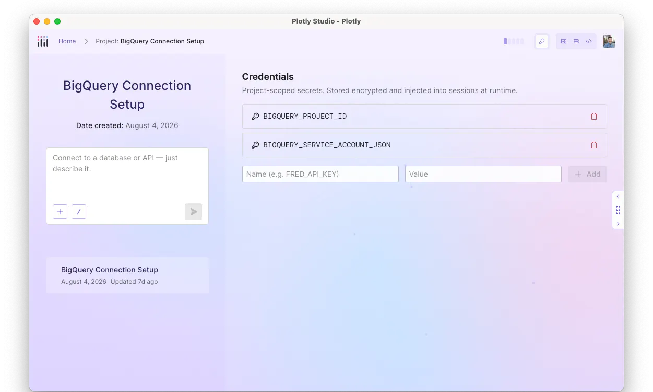Select the BIGQUERY_SERVICE_ACCOUNT_JSON text
Image resolution: width=653 pixels, height=392 pixels.
click(x=327, y=145)
